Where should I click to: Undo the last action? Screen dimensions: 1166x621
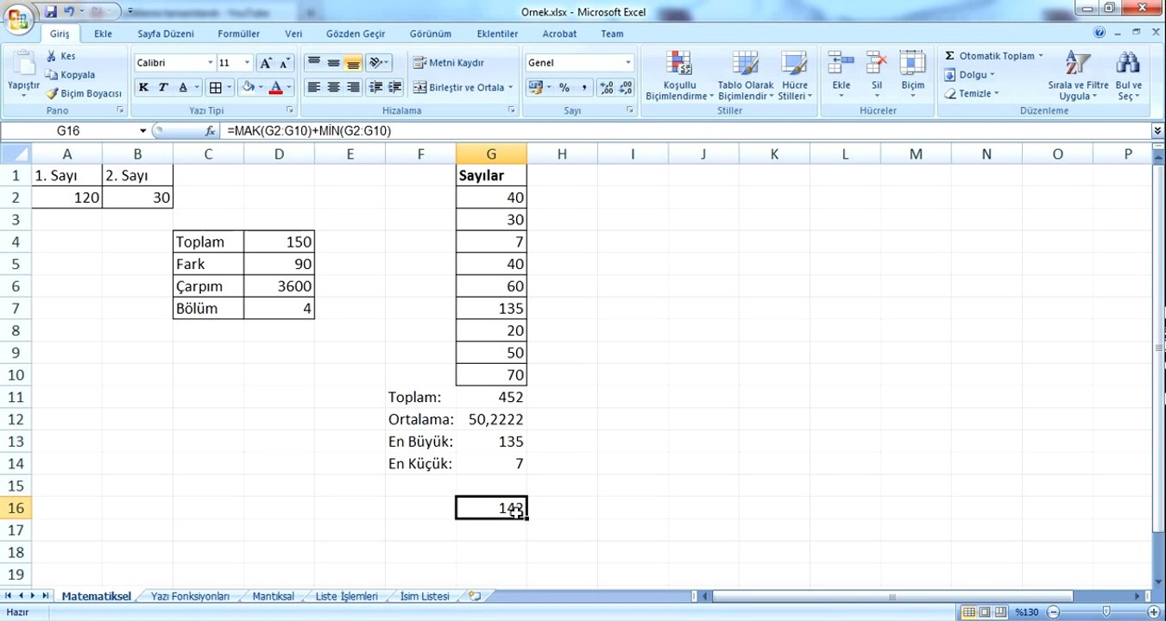(x=69, y=12)
